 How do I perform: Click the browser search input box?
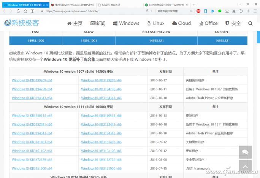pos(173,11)
